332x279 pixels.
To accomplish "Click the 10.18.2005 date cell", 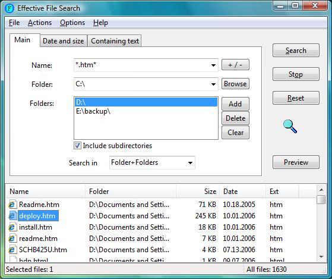I will (x=239, y=205).
